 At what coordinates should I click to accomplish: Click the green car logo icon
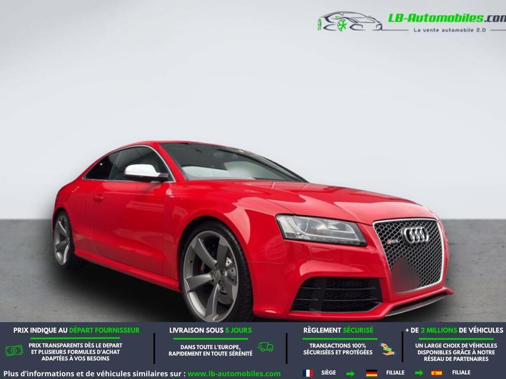(350, 22)
